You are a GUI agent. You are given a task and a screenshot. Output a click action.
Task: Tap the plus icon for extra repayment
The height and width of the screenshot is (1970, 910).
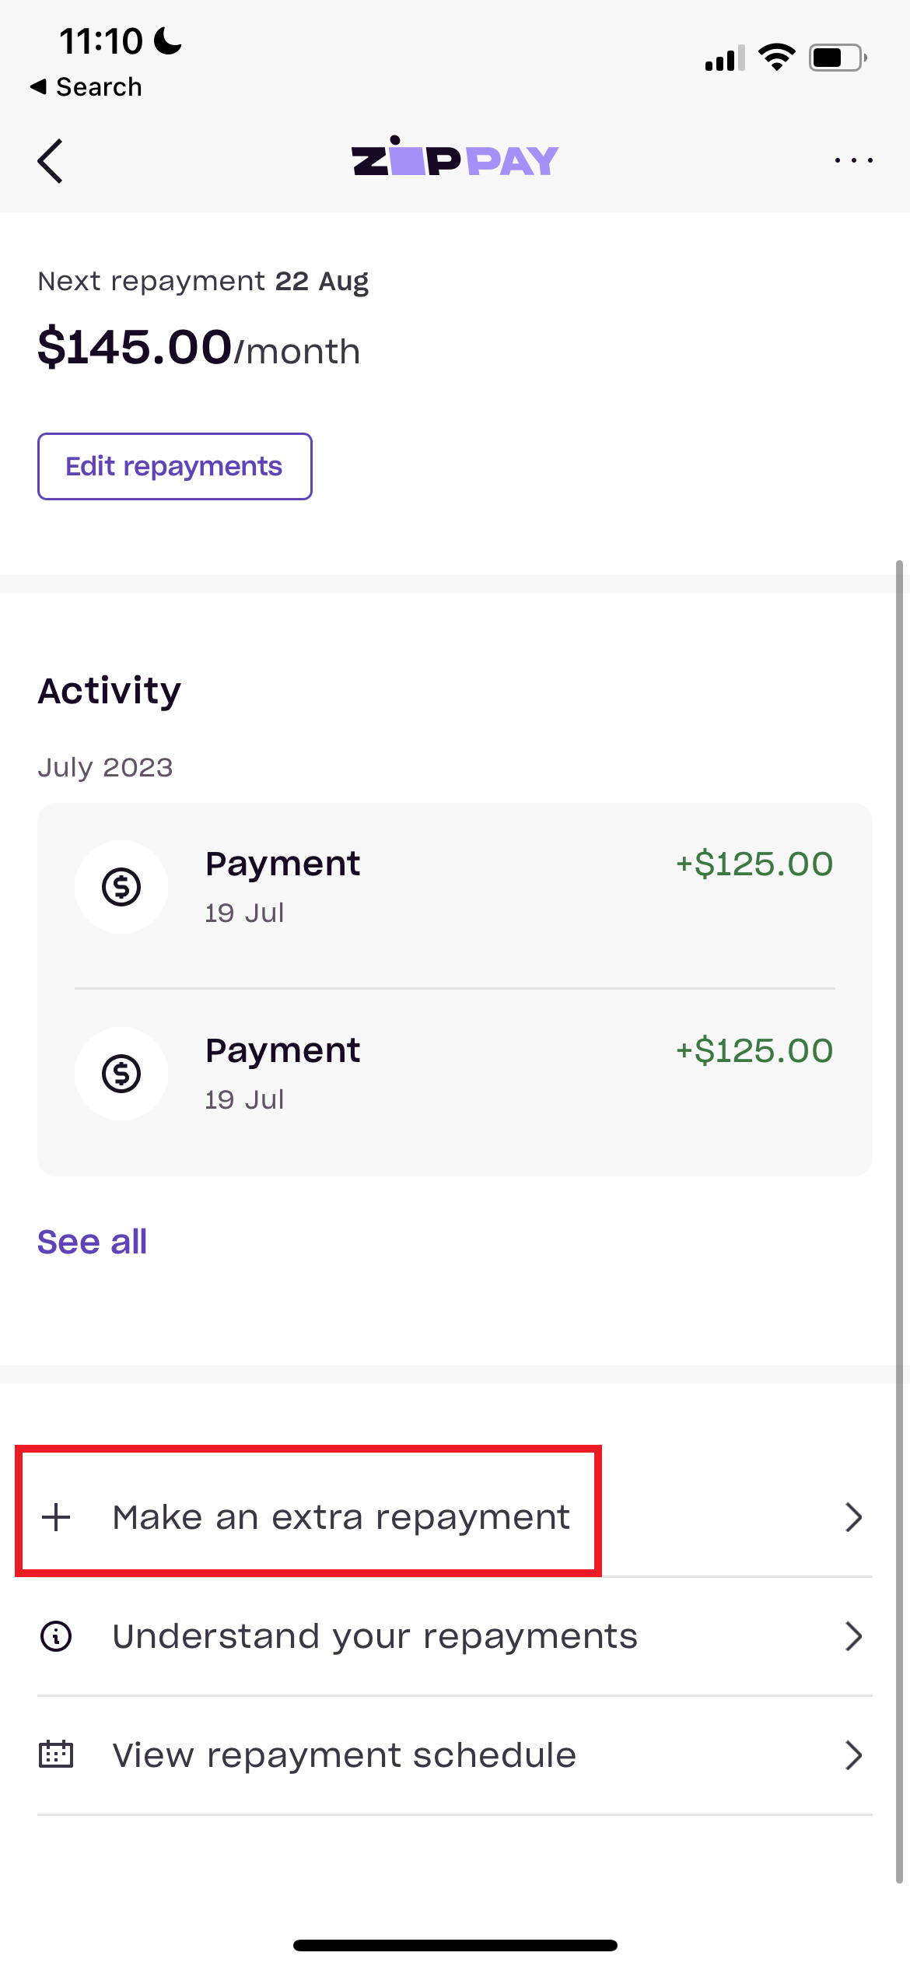click(56, 1517)
